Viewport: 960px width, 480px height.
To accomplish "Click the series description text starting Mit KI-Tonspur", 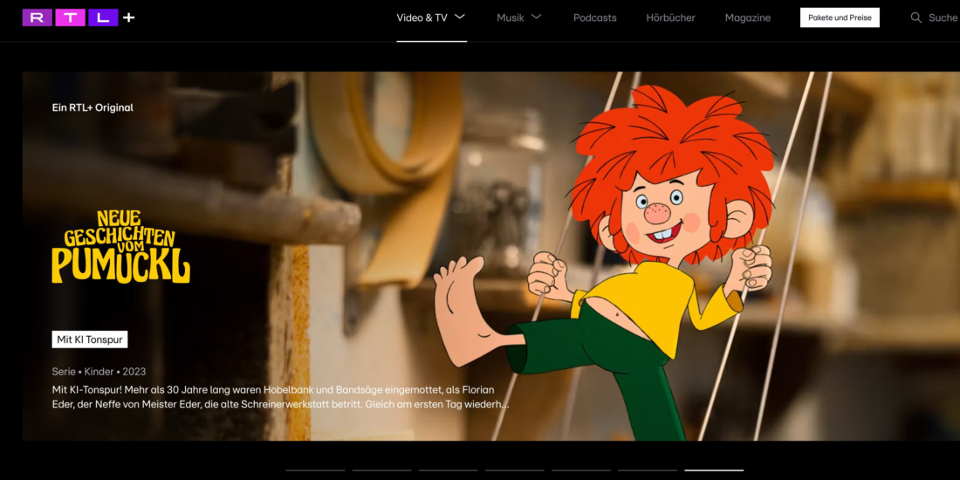I will pos(279,396).
